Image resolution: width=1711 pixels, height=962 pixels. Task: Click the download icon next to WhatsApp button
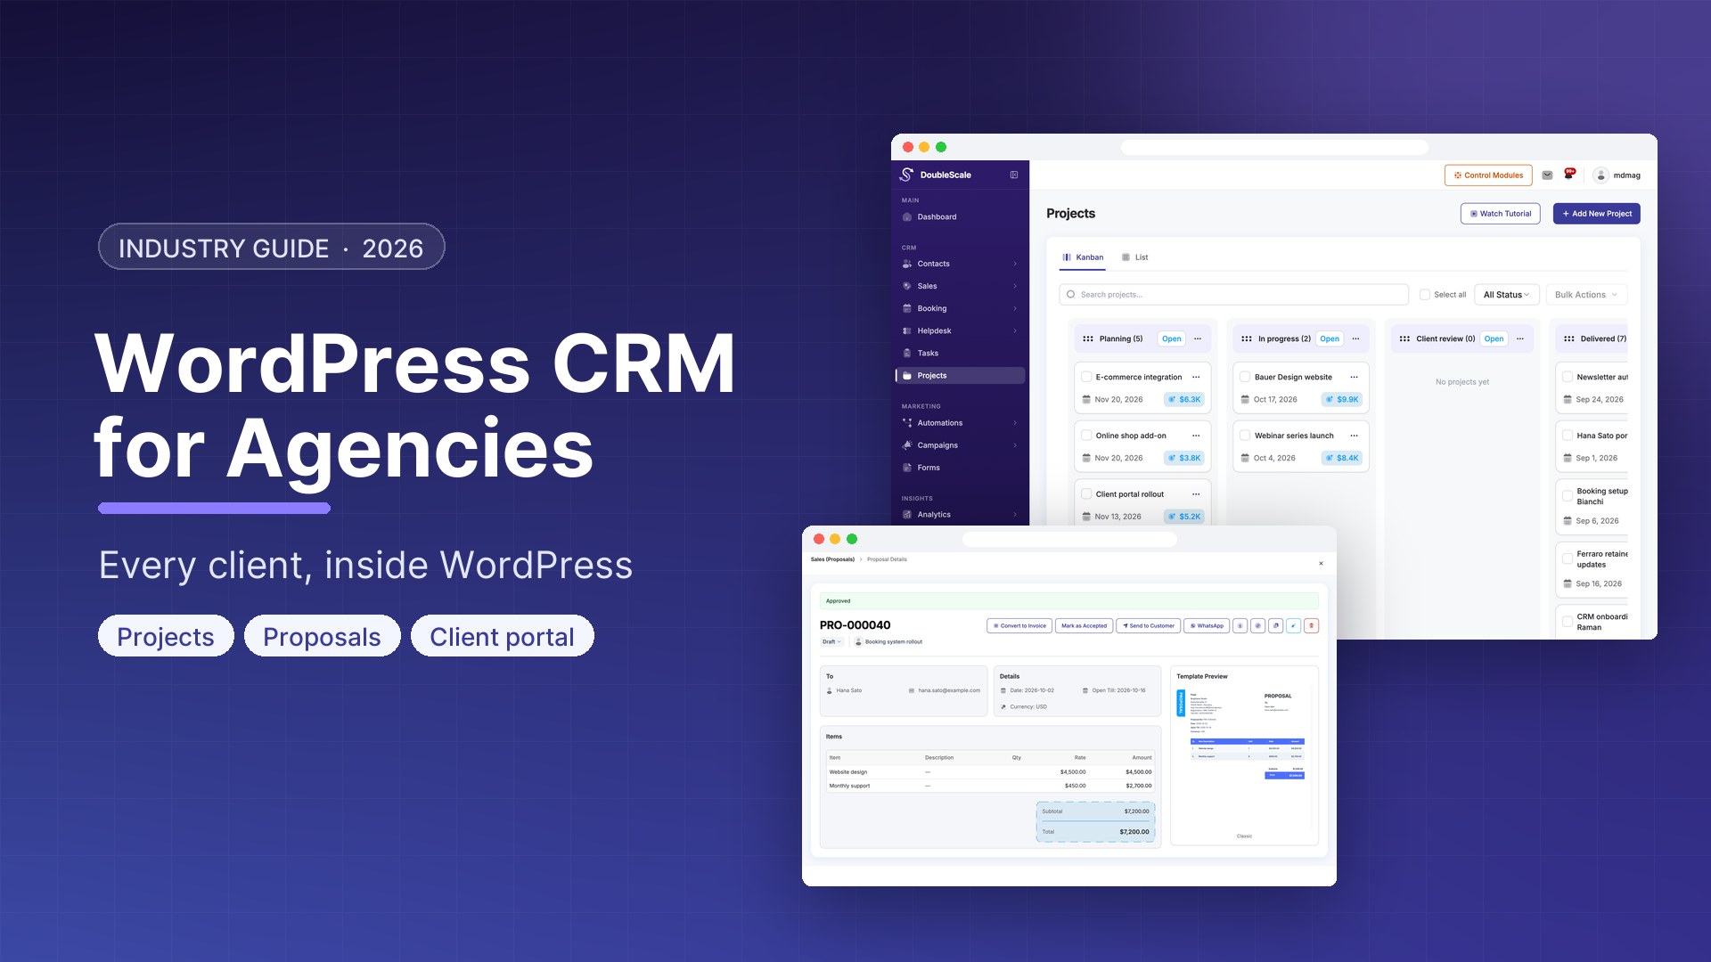pos(1240,626)
